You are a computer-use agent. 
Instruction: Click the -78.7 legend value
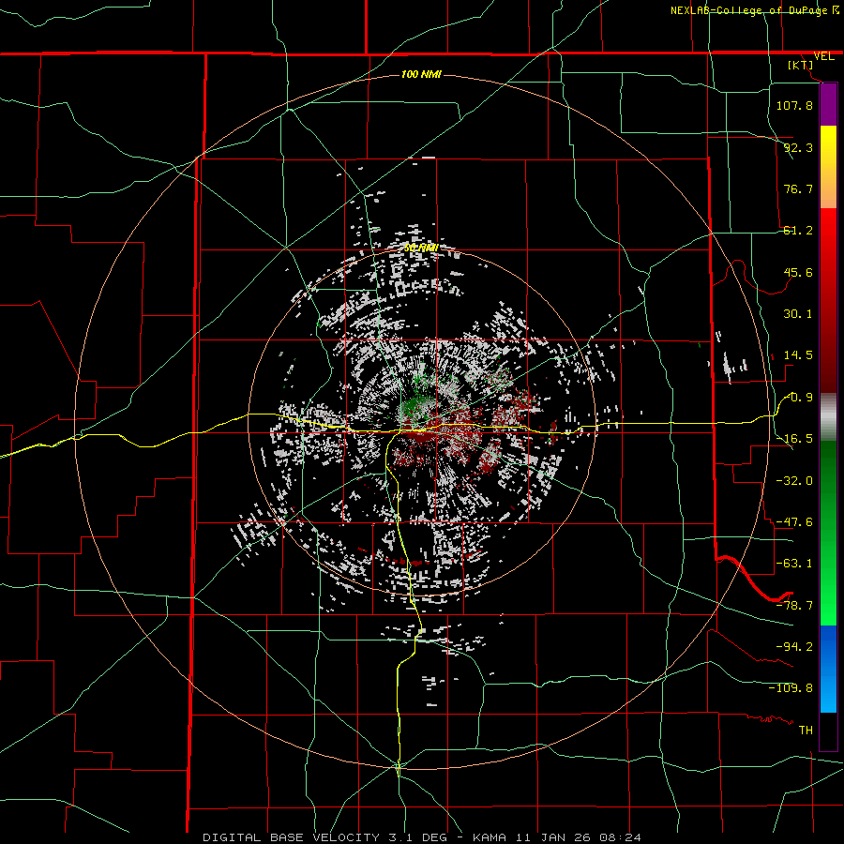pyautogui.click(x=794, y=606)
